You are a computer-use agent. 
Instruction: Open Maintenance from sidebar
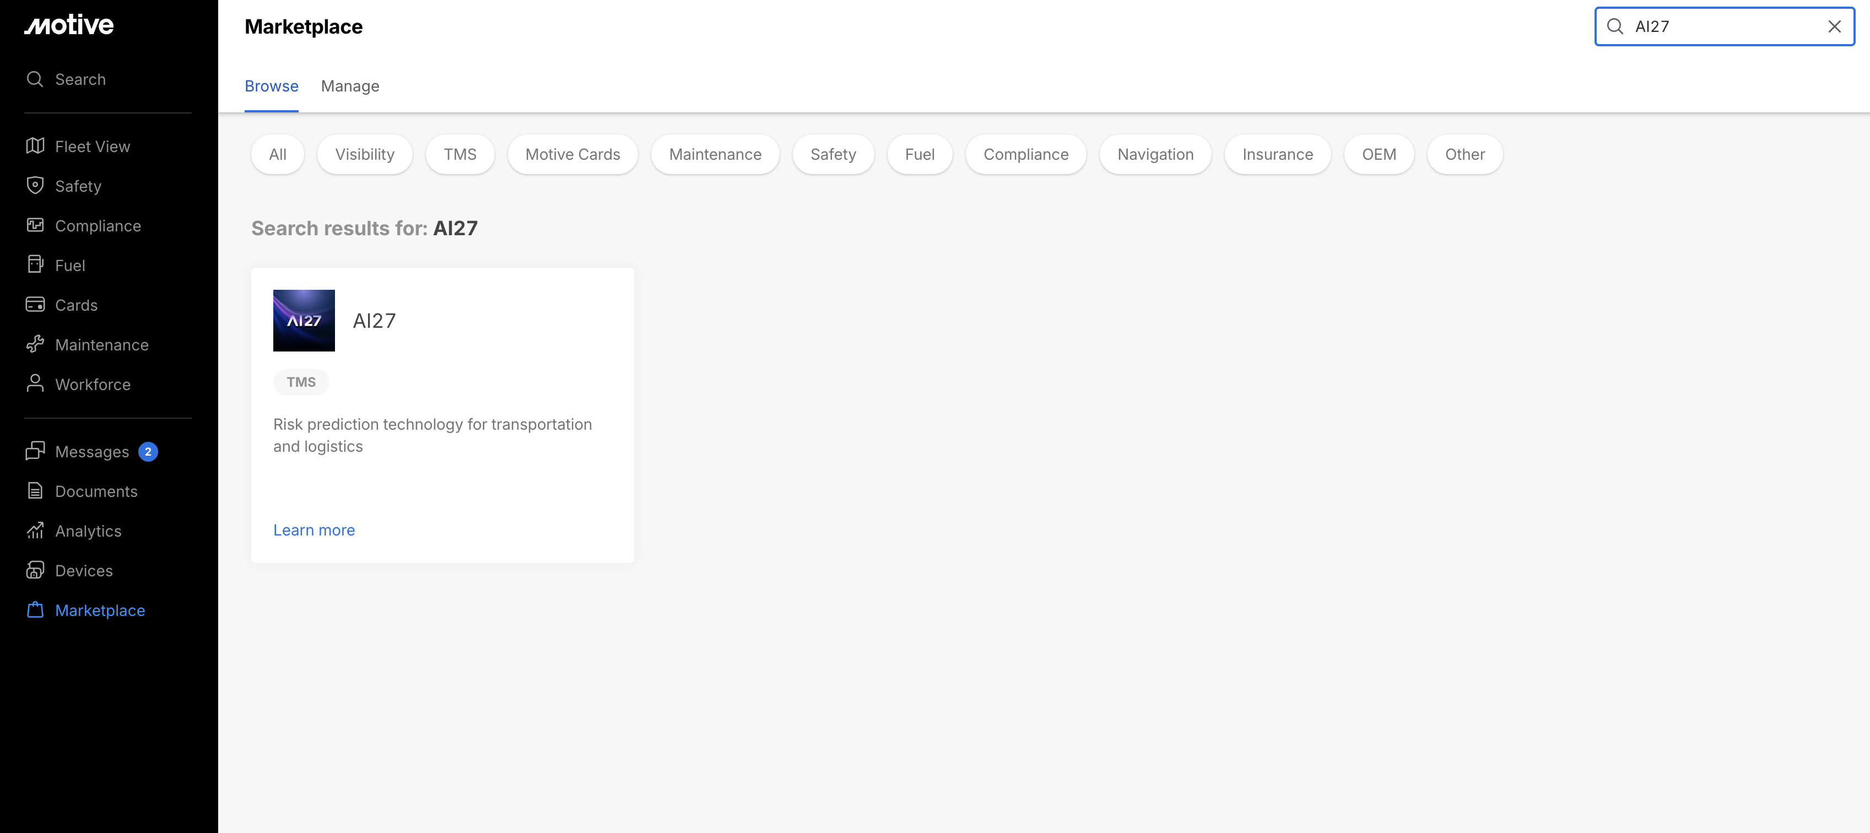click(x=101, y=345)
